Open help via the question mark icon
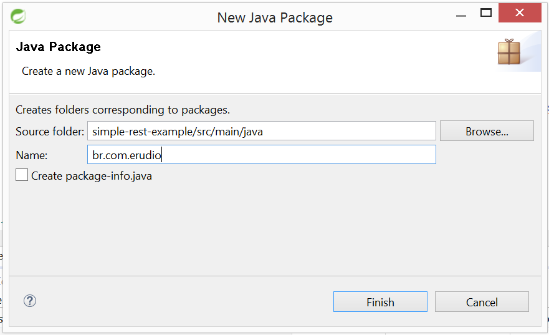Image resolution: width=549 pixels, height=335 pixels. click(x=30, y=301)
